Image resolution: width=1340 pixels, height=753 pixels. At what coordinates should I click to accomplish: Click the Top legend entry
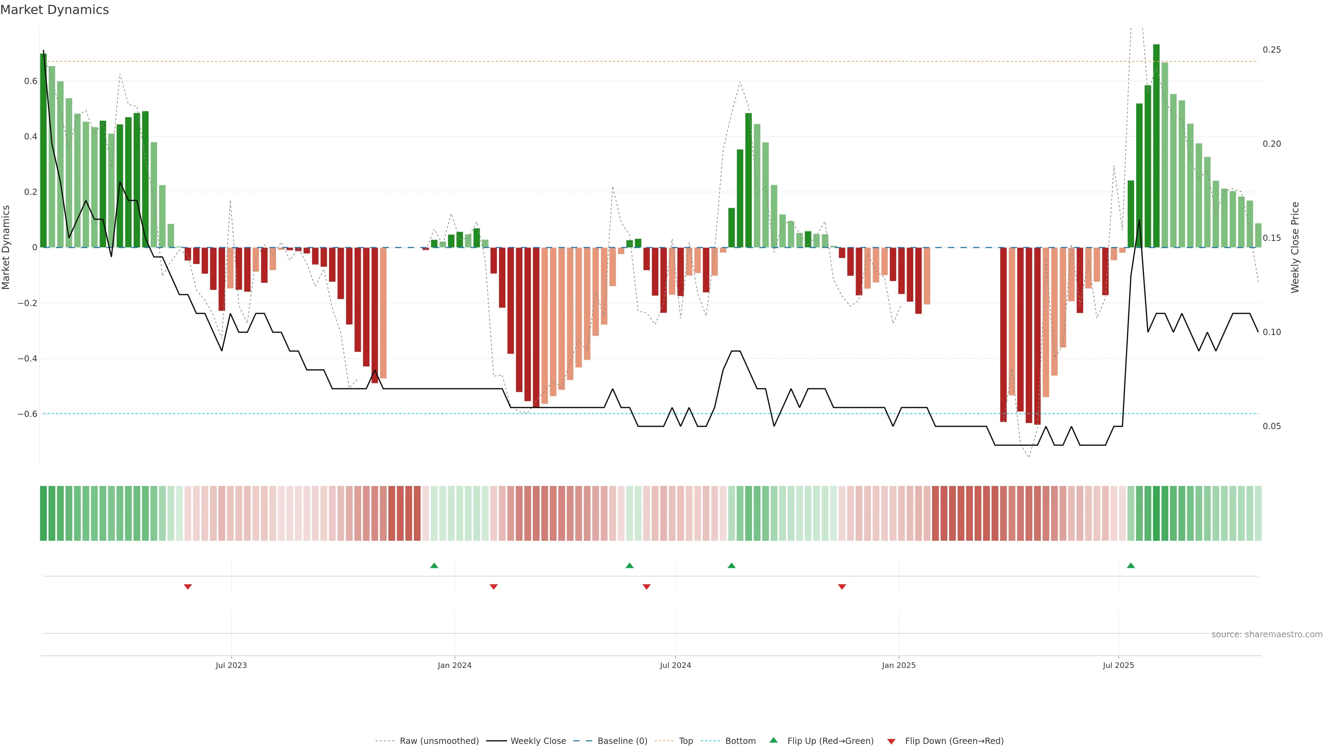click(x=686, y=741)
